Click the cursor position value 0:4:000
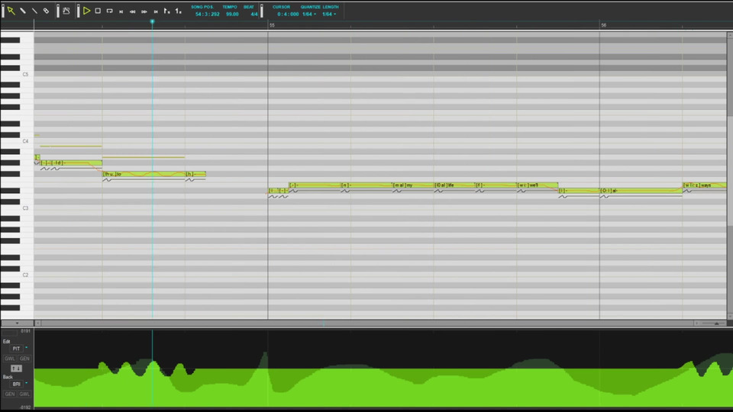The width and height of the screenshot is (733, 412). tap(288, 14)
